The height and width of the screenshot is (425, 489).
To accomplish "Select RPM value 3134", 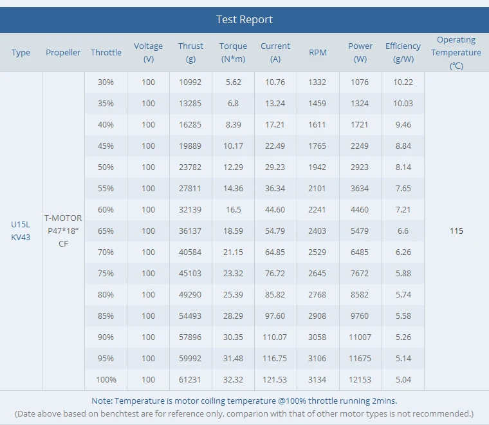I will pyautogui.click(x=318, y=379).
